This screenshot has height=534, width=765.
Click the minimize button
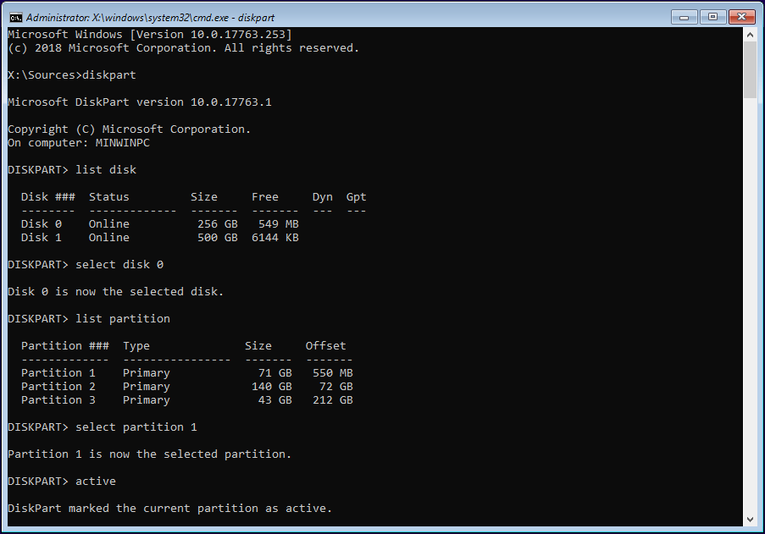(683, 16)
